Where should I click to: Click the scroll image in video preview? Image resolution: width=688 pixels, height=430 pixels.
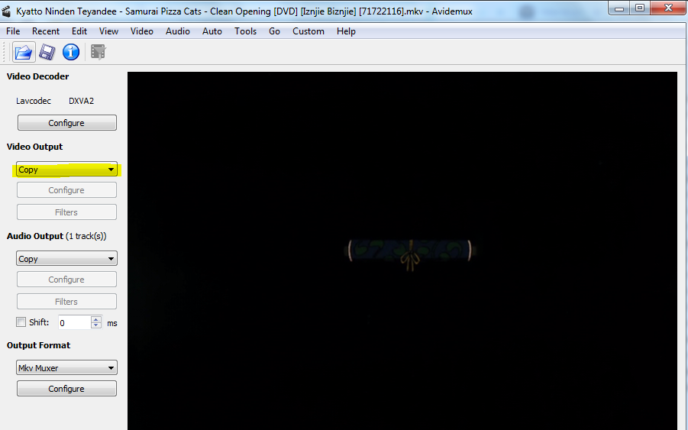pos(410,251)
